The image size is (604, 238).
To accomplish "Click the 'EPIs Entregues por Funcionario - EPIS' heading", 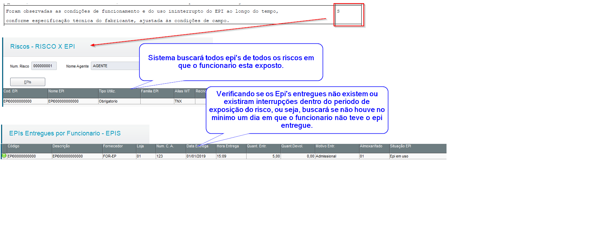I will pyautogui.click(x=65, y=133).
